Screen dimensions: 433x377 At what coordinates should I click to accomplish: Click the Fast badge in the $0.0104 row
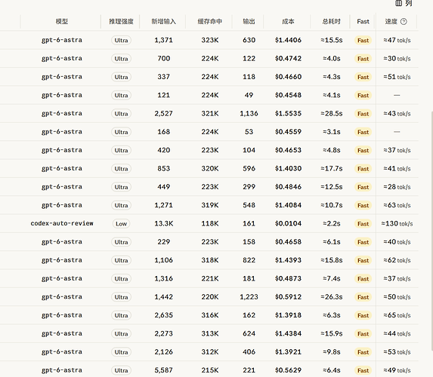click(x=363, y=224)
